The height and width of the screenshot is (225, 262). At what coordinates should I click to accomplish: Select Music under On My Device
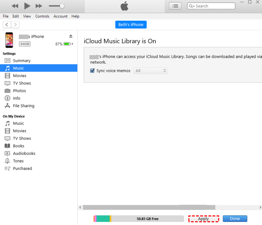coord(39,123)
